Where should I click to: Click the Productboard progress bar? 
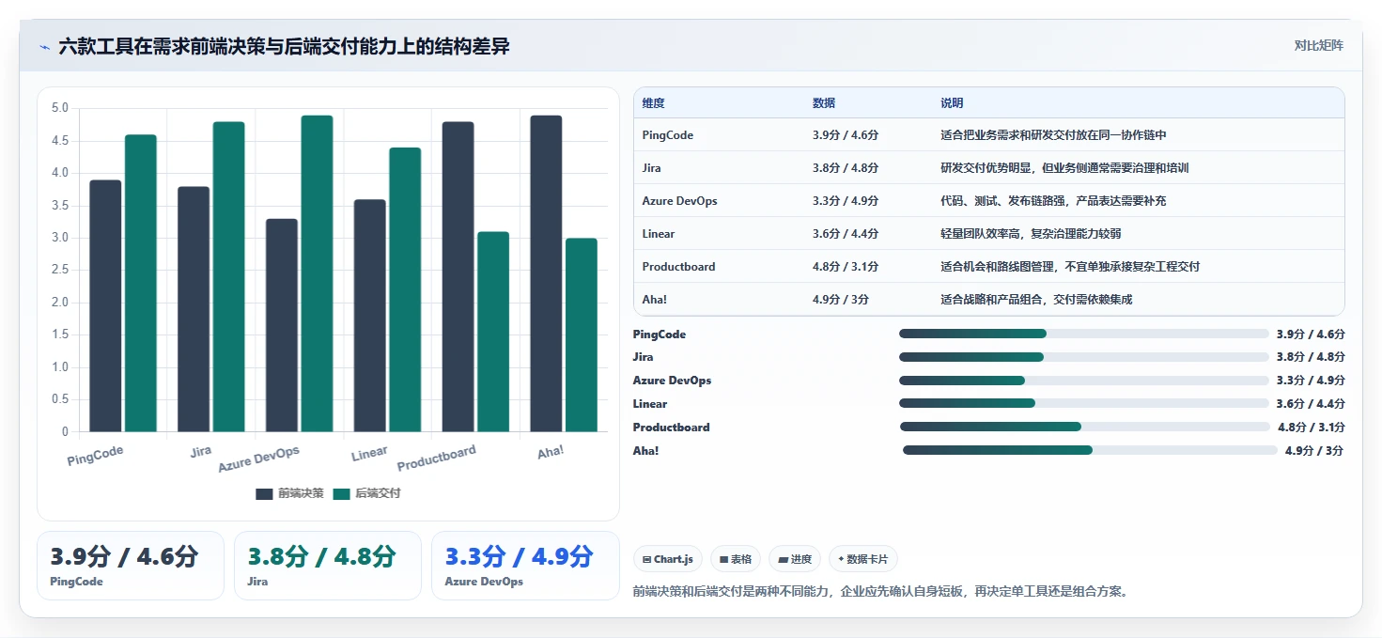tap(1085, 427)
